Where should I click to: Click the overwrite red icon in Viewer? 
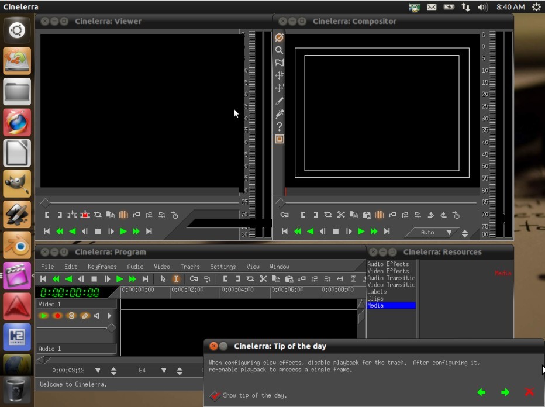85,215
